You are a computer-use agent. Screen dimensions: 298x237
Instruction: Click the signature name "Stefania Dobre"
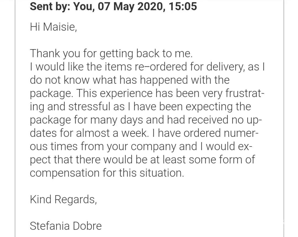pyautogui.click(x=66, y=226)
